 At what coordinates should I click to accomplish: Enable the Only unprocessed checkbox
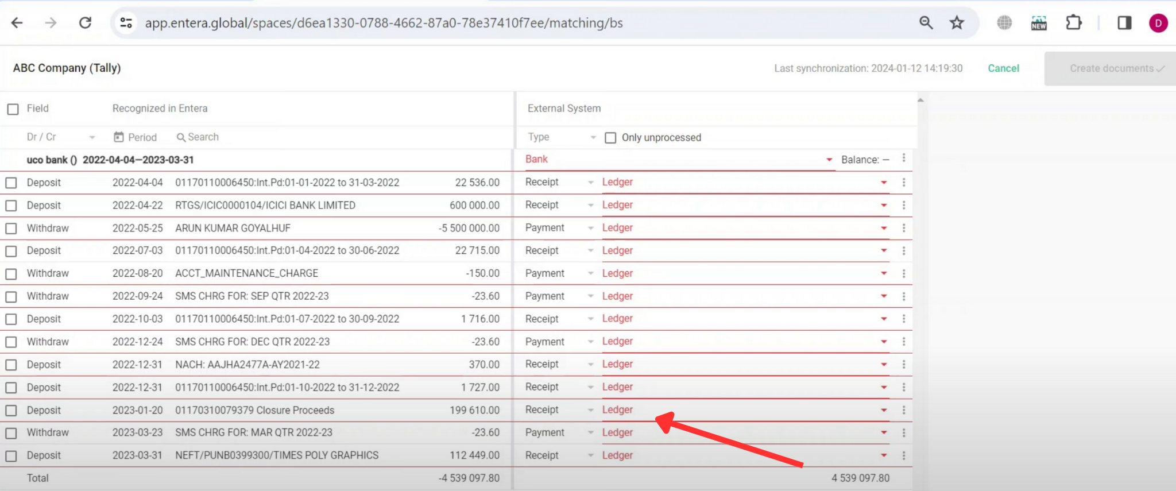(610, 138)
